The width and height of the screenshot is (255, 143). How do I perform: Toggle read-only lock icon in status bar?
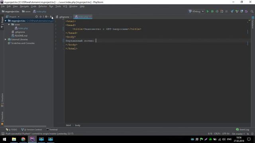(248, 134)
